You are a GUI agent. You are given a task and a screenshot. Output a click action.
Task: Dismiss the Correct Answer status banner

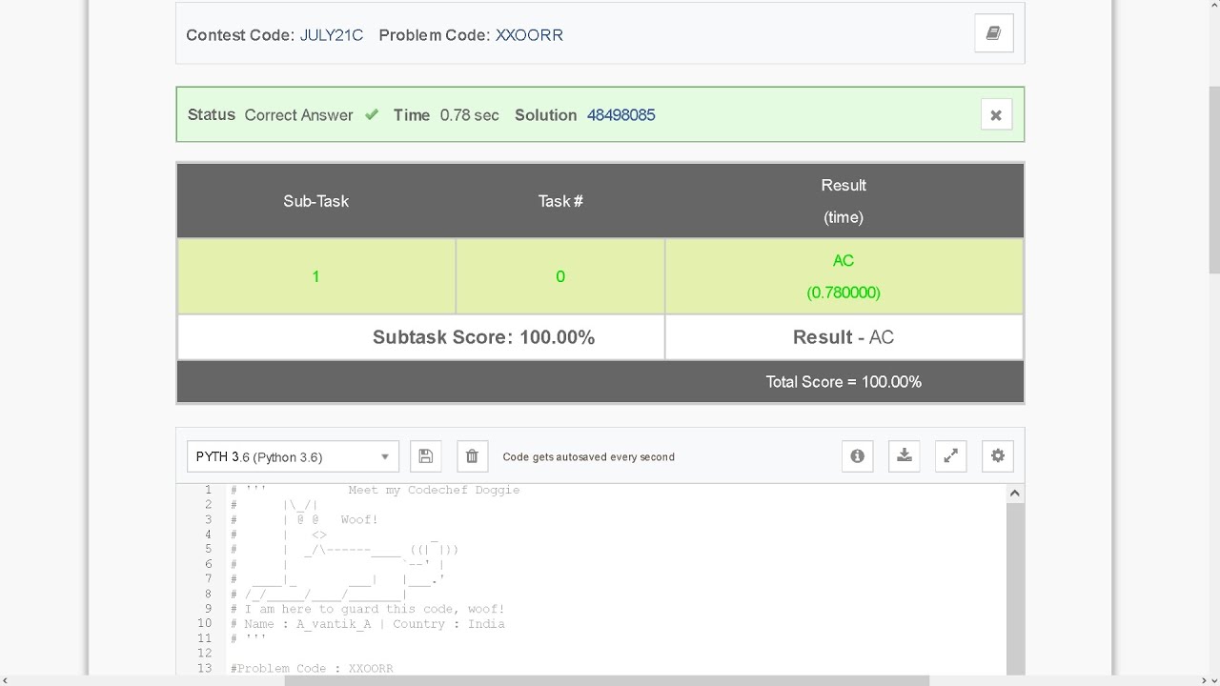996,115
